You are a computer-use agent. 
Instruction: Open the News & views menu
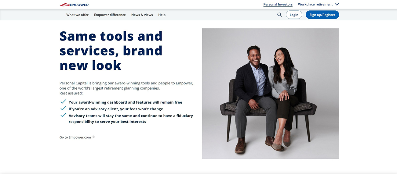pos(142,15)
